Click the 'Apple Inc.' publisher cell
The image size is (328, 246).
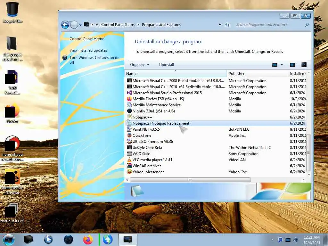coord(237,135)
